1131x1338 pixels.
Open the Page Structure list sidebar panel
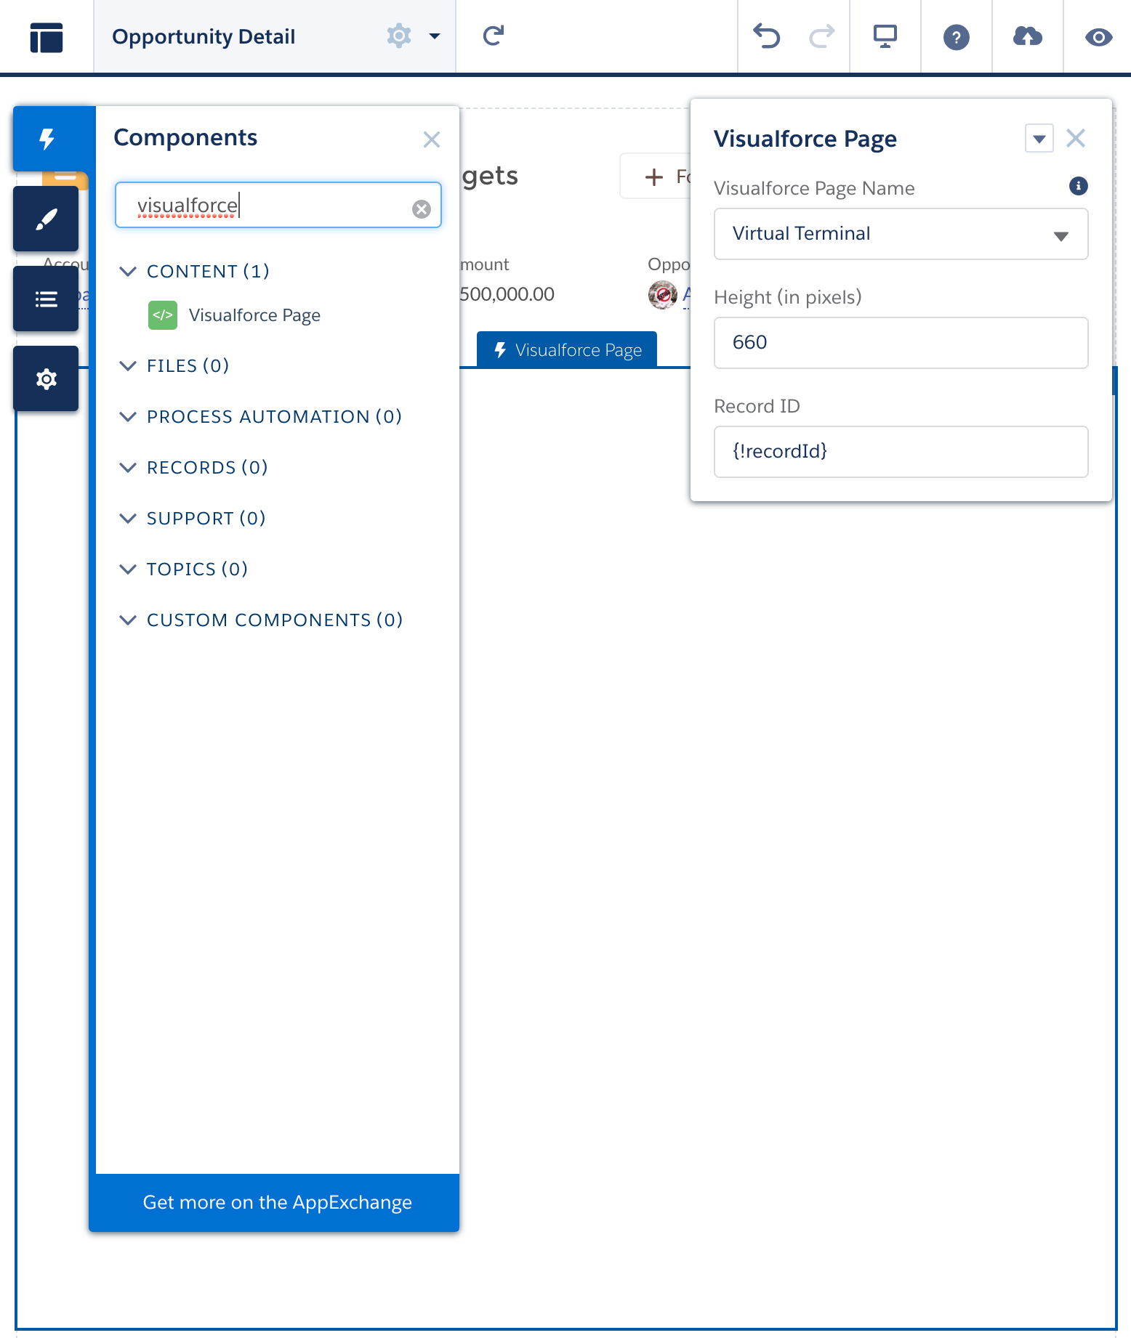[x=46, y=299]
